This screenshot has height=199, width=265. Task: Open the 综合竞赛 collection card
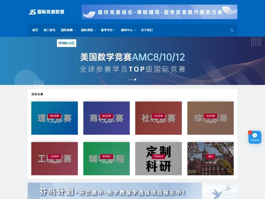pyautogui.click(x=211, y=118)
